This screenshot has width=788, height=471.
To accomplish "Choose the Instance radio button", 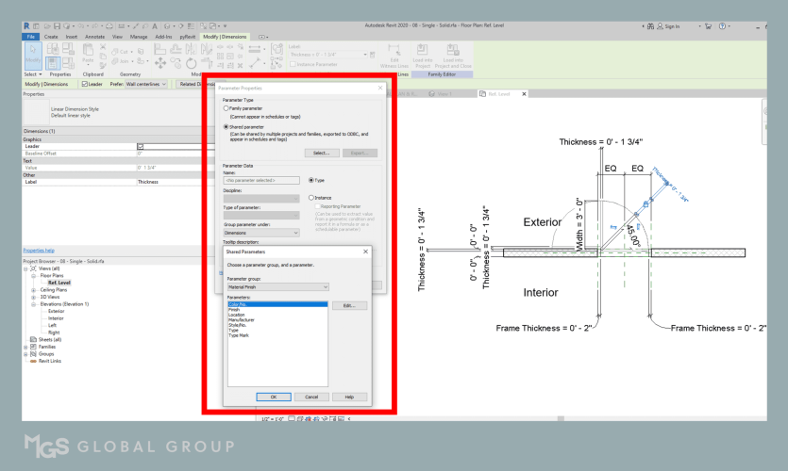I will coord(311,198).
